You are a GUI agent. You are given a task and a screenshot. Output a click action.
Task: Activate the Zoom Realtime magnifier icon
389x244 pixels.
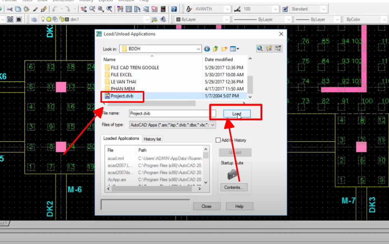coord(92,9)
